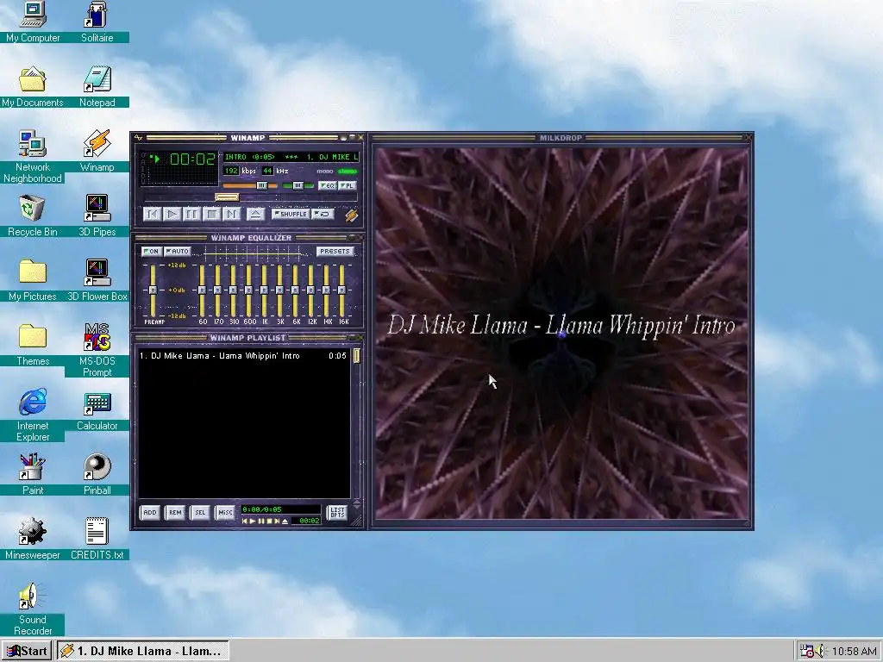
Task: Select the Calculator desktop icon
Action: click(x=97, y=411)
